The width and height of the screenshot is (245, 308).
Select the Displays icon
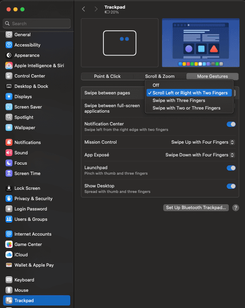pos(9,97)
